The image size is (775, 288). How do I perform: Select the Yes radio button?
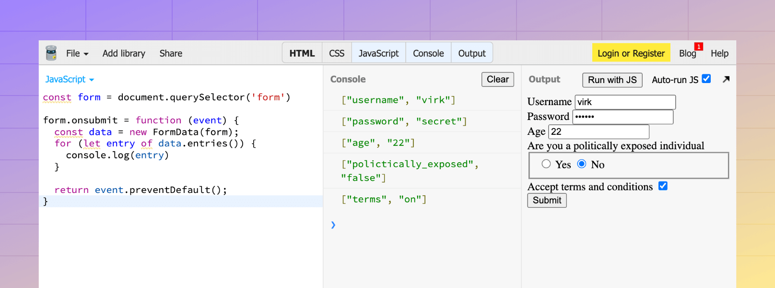546,164
